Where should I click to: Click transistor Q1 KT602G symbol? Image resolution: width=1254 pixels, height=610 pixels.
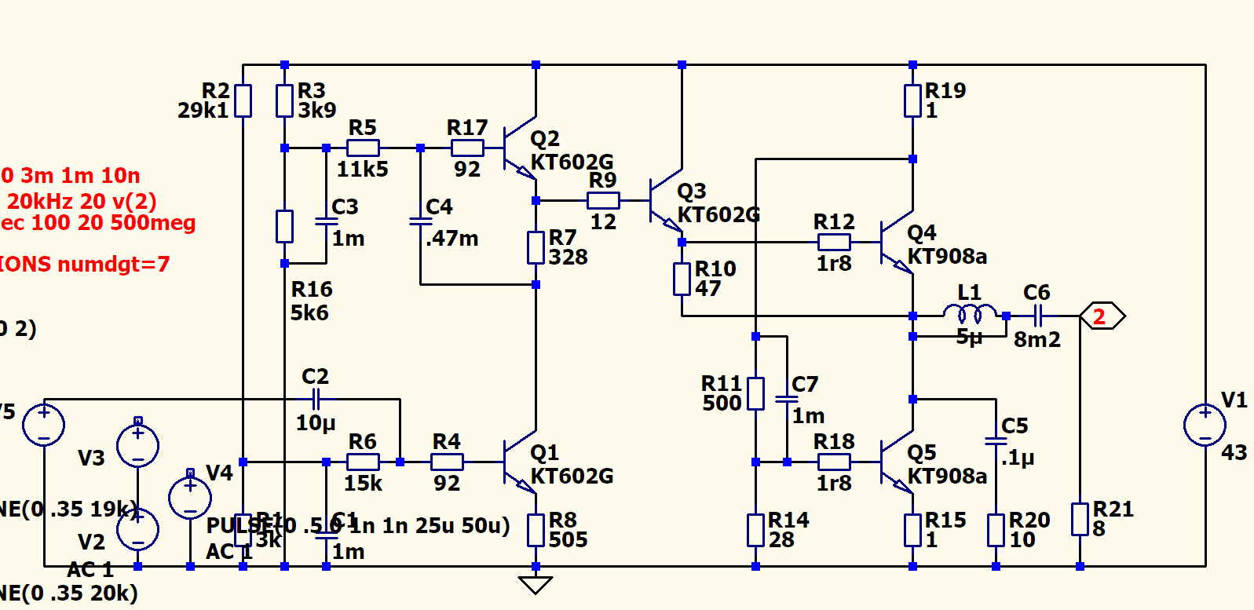(520, 462)
